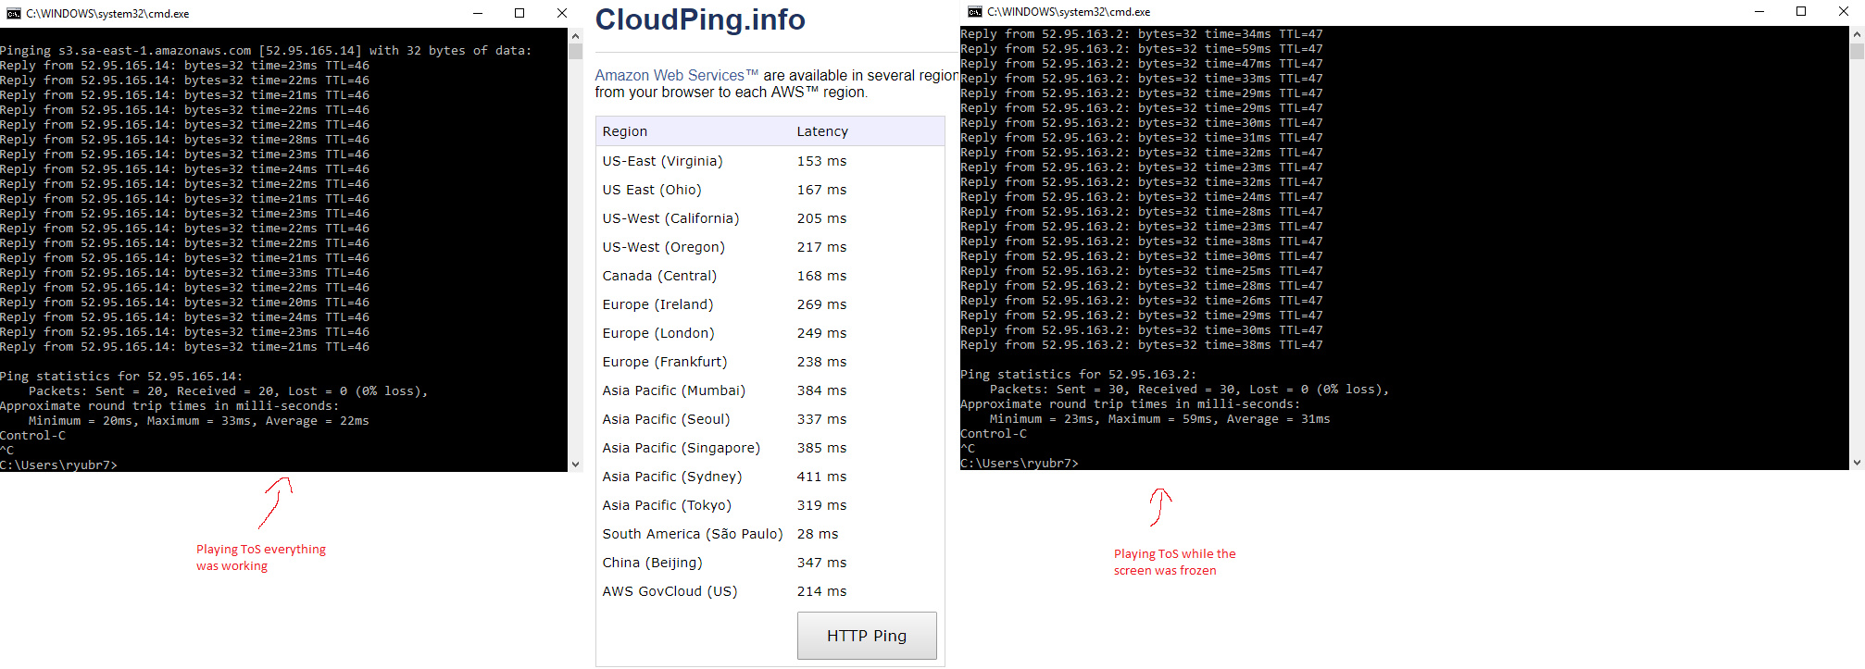Image resolution: width=1865 pixels, height=669 pixels.
Task: Click the right console scrollbar down arrow
Action: pos(1857,463)
